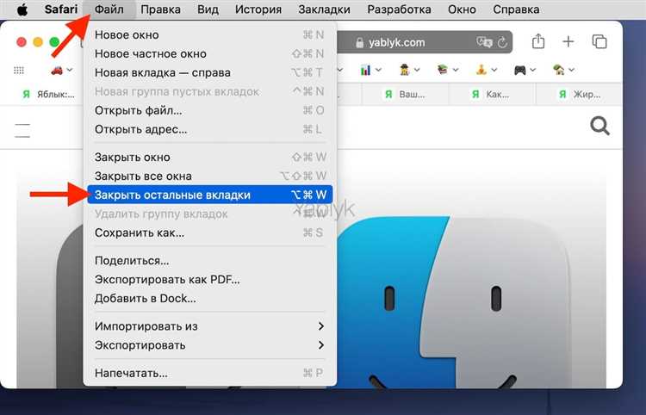Click Закрыть остальные вкладки

pyautogui.click(x=209, y=195)
